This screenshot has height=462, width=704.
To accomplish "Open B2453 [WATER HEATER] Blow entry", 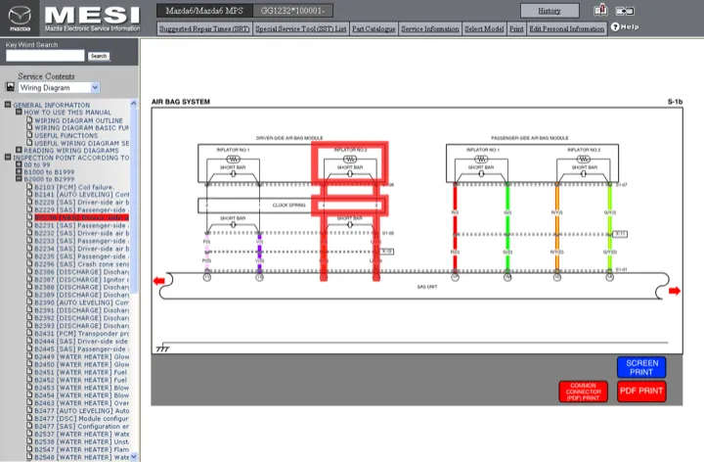I will point(82,388).
